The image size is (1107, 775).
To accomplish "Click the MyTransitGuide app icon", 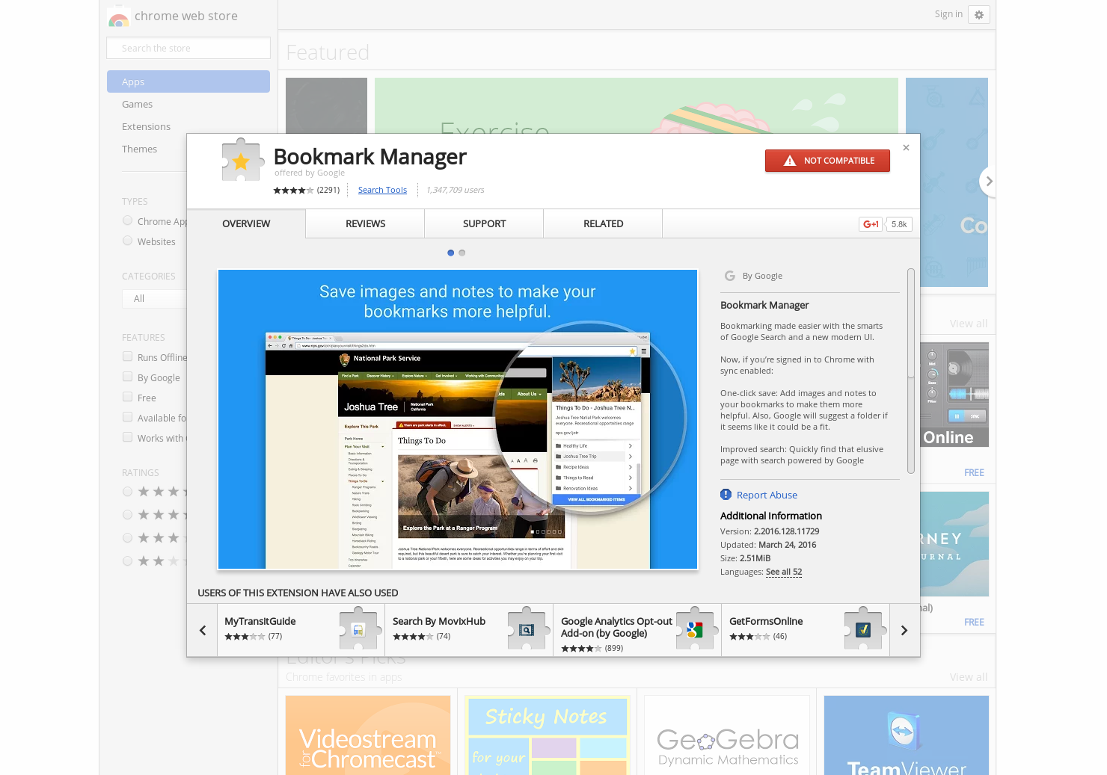I will [x=358, y=629].
